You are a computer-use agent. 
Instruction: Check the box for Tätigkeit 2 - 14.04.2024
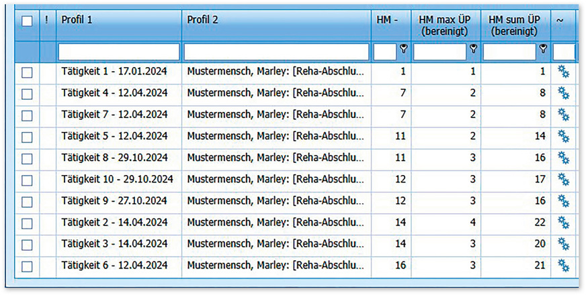point(27,224)
